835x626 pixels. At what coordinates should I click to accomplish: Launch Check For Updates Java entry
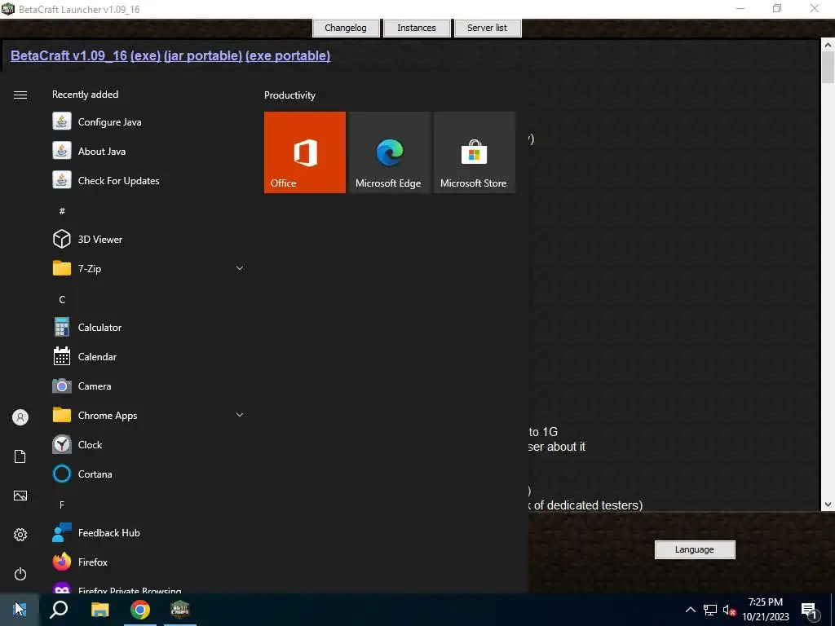tap(148, 180)
